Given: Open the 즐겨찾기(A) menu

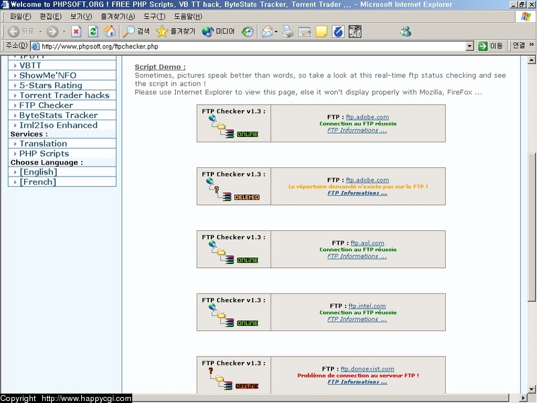Looking at the screenshot, I should pos(118,16).
